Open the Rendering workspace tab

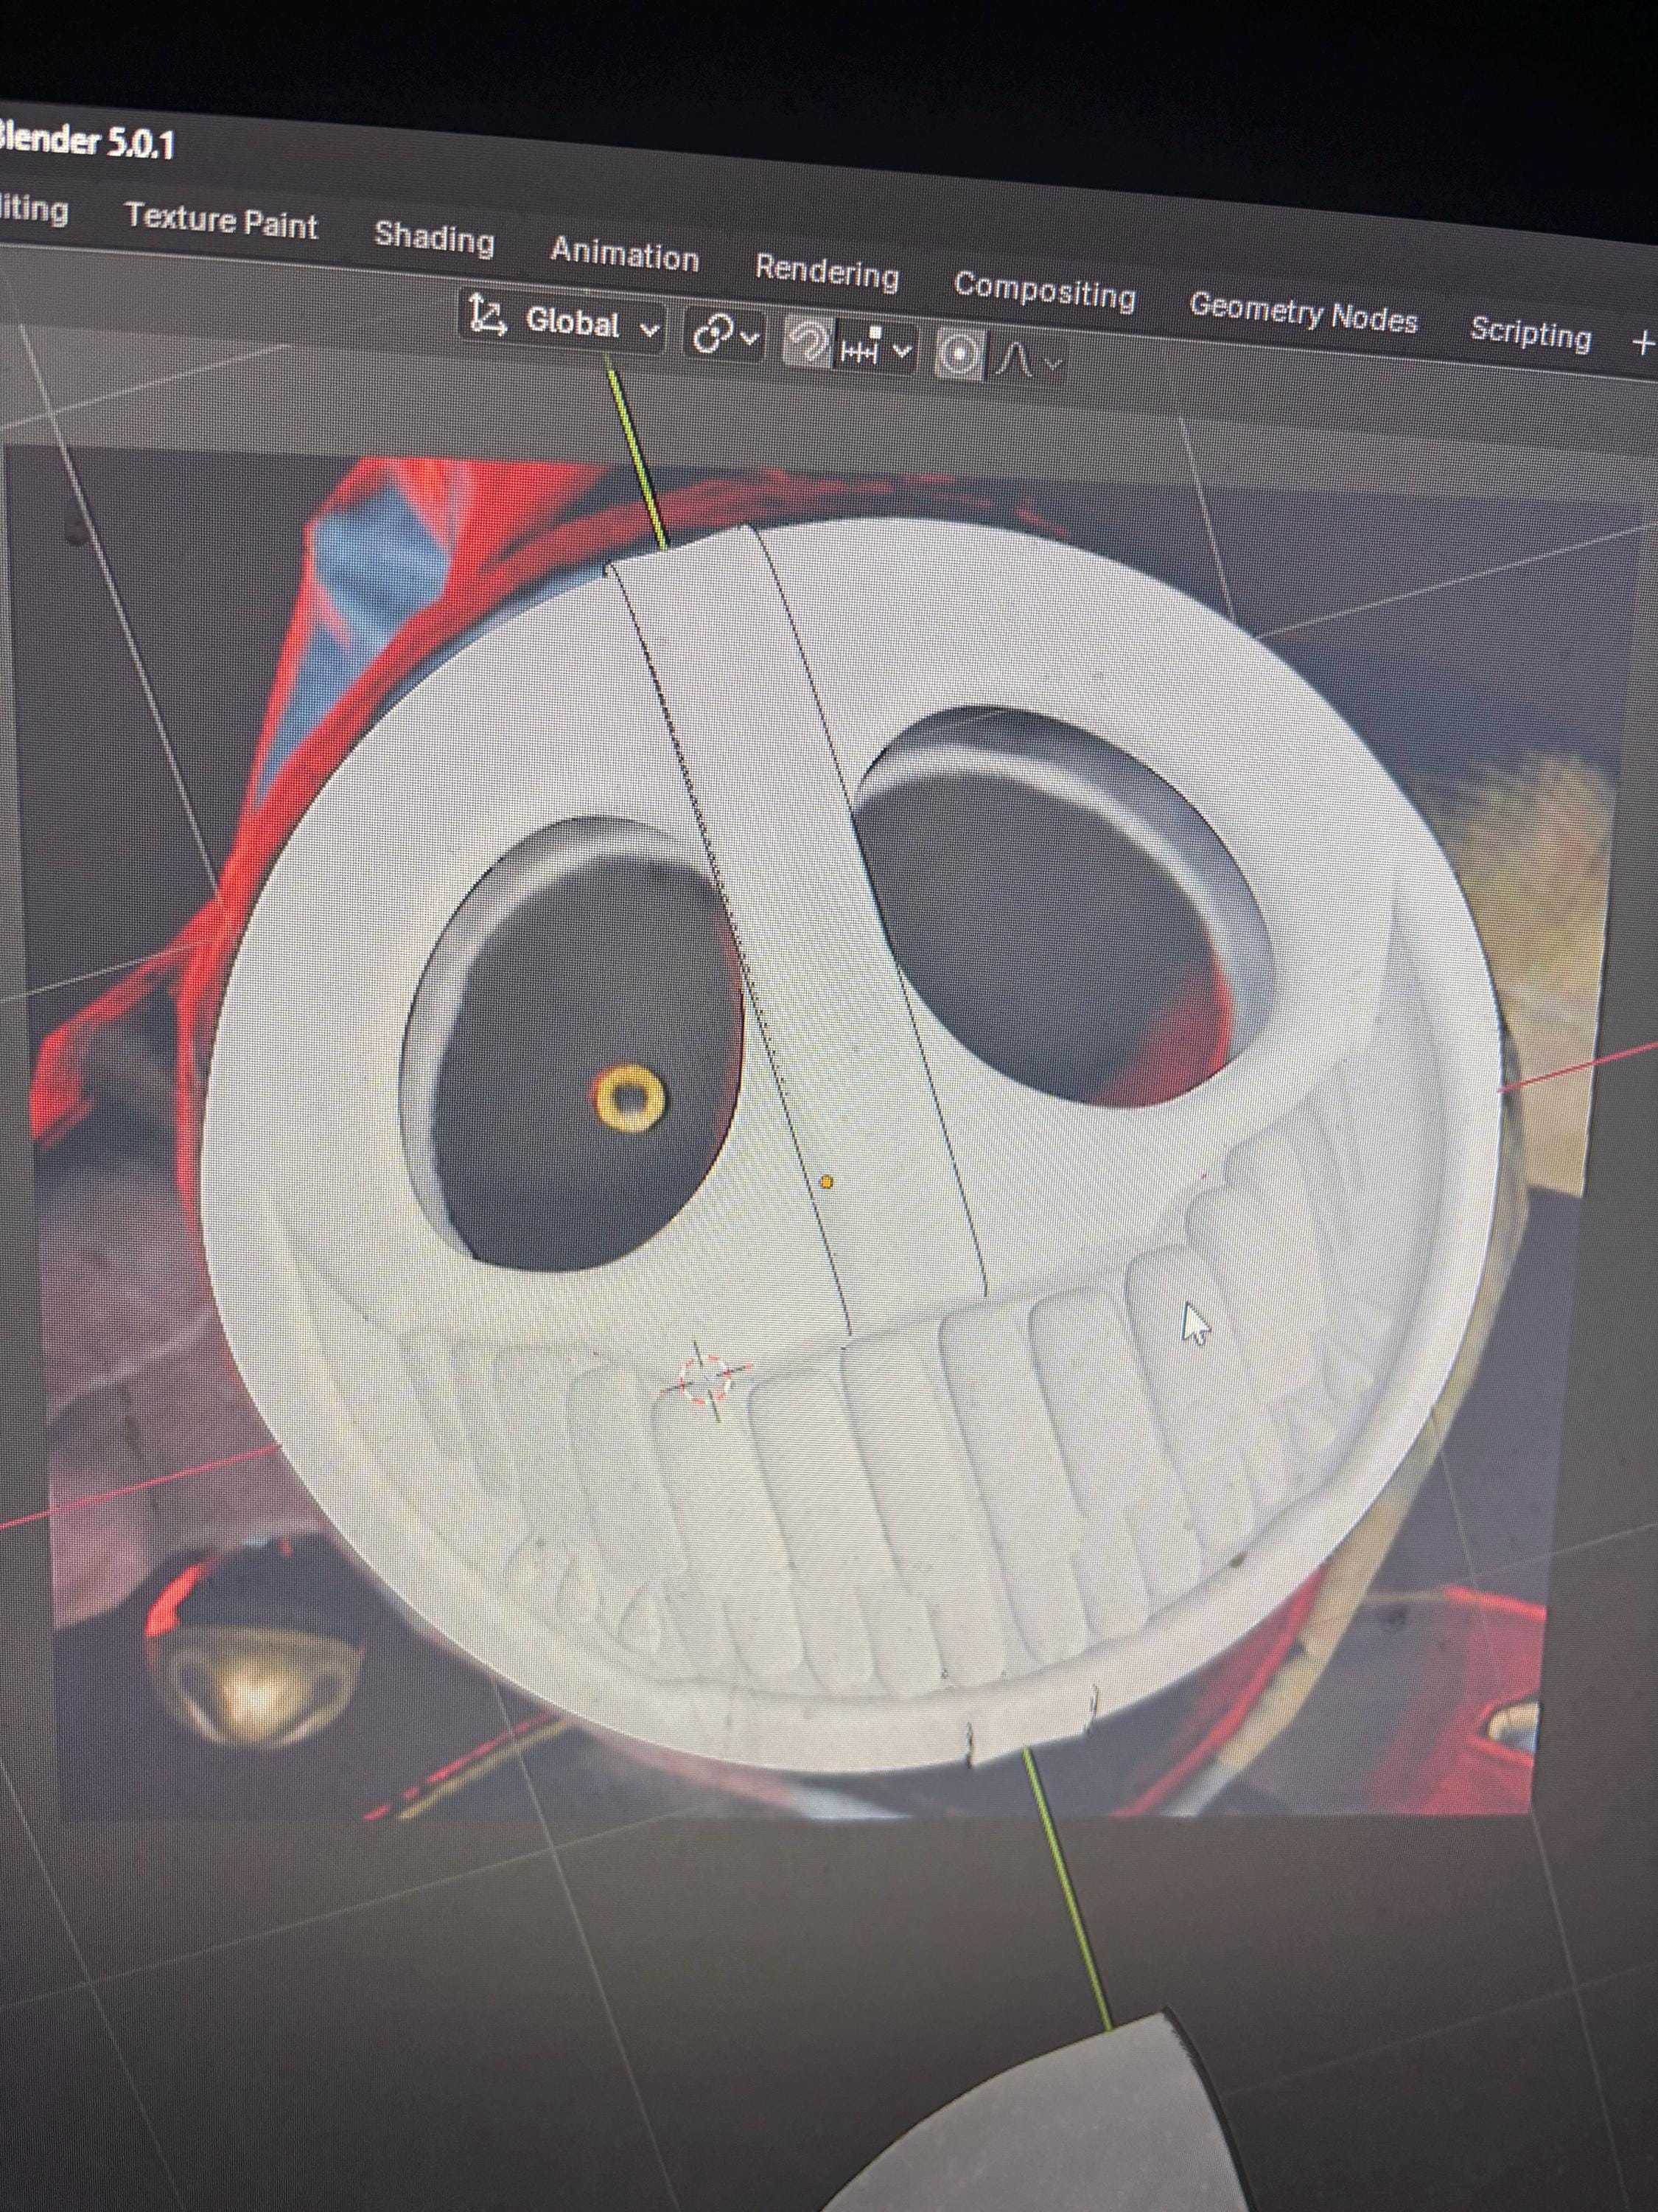[x=827, y=271]
